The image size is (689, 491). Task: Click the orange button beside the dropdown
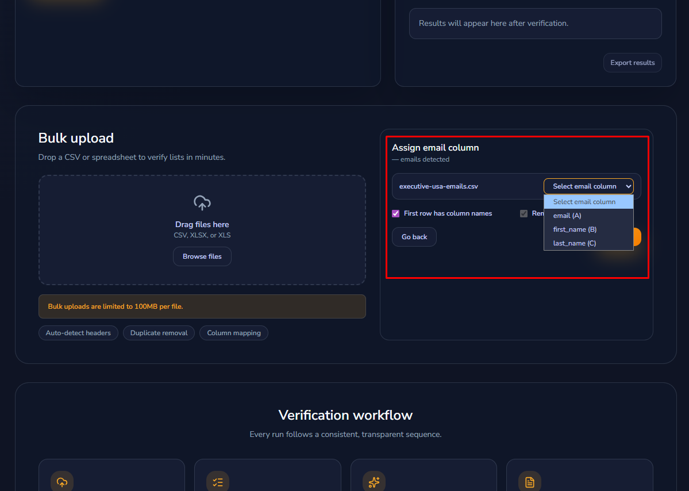(x=637, y=237)
